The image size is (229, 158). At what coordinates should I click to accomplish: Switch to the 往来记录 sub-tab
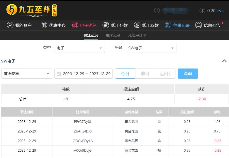coord(113,35)
